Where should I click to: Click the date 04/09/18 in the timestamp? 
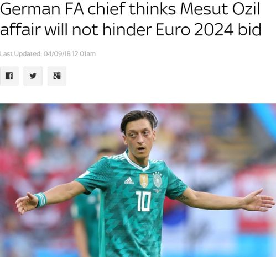point(58,54)
